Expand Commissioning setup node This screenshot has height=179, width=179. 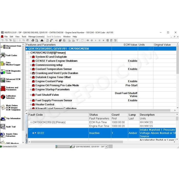pyautogui.click(x=31, y=65)
